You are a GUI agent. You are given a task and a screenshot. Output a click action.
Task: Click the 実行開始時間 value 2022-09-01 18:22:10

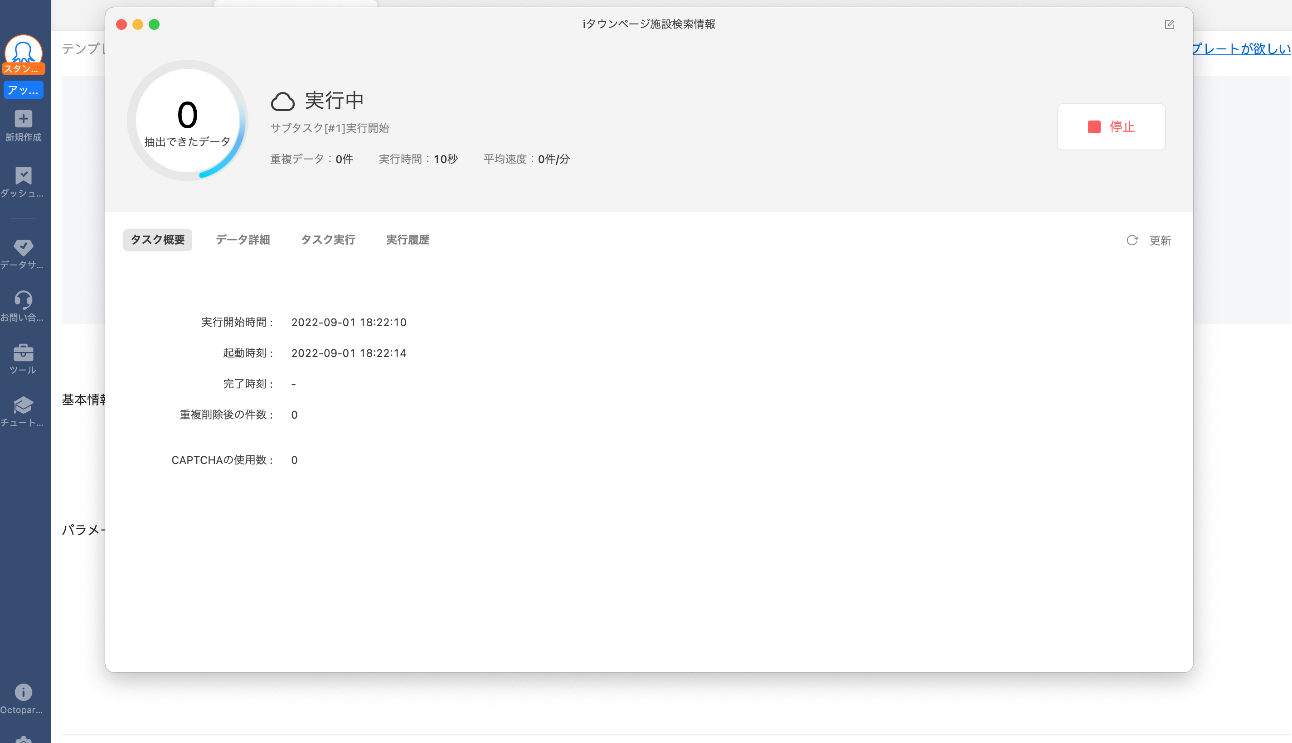click(x=349, y=322)
